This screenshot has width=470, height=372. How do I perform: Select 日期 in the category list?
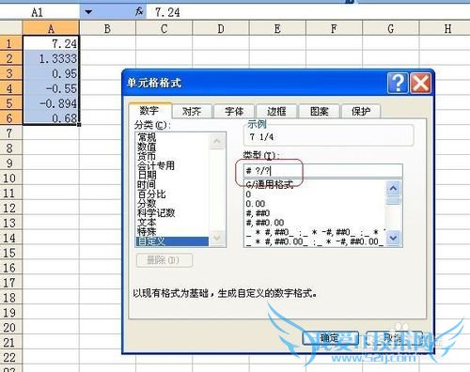tap(172, 175)
